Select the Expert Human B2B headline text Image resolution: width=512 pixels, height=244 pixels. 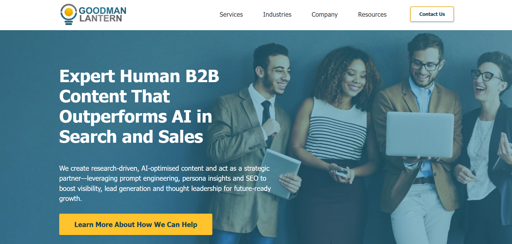139,106
